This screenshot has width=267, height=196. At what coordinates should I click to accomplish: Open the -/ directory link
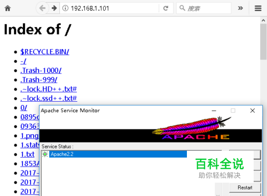[x=23, y=61]
